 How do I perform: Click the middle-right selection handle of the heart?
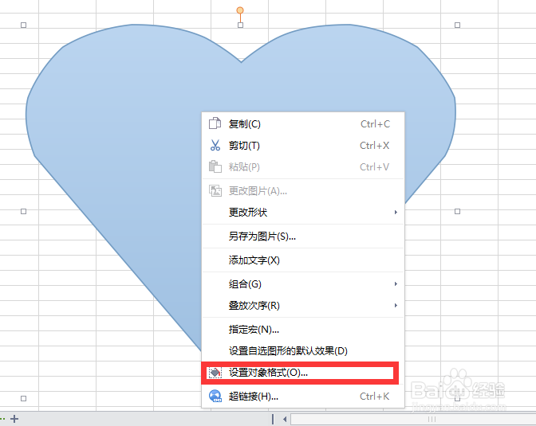point(457,211)
